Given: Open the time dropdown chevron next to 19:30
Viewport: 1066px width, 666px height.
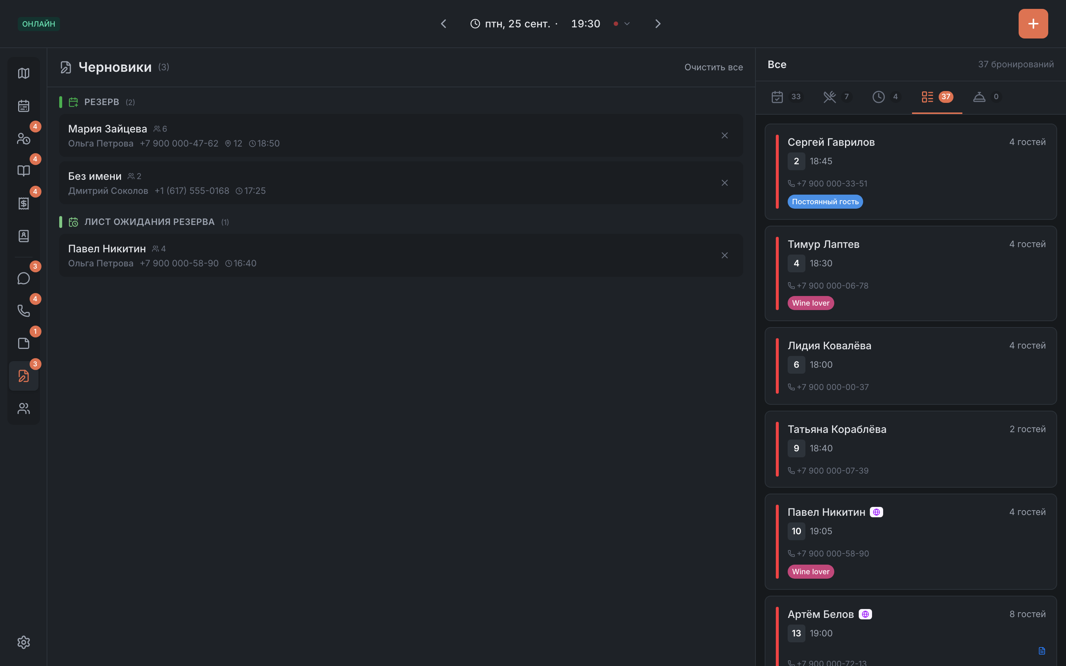Looking at the screenshot, I should [x=627, y=24].
